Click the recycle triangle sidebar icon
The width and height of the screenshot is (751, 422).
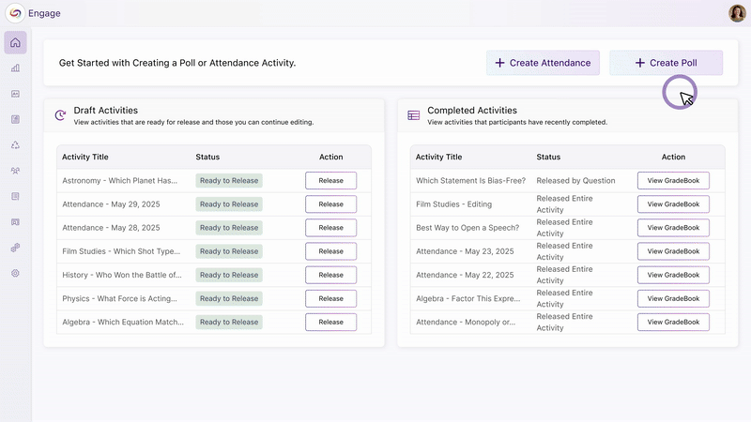[x=15, y=145]
